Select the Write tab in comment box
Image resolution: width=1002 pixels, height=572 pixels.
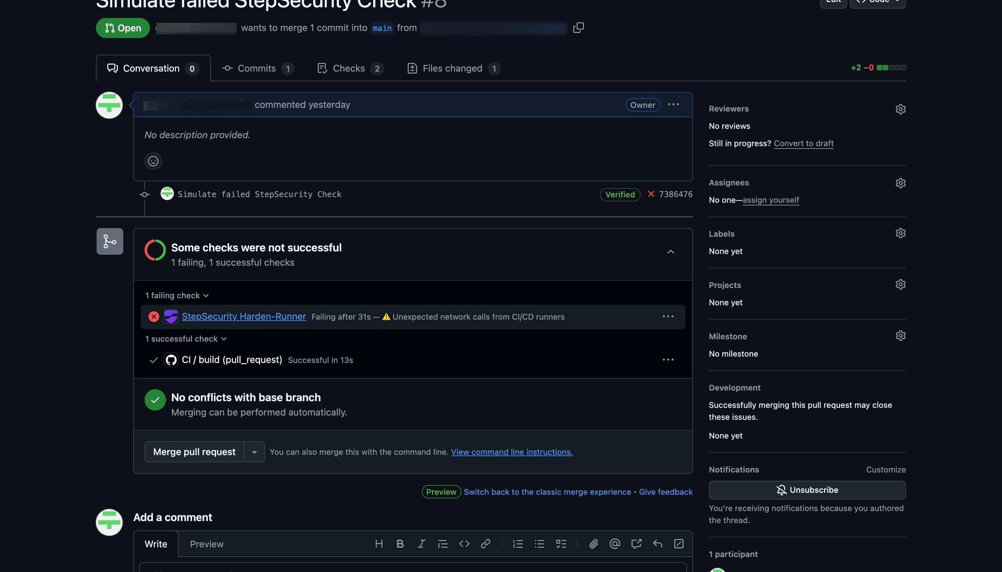tap(156, 544)
